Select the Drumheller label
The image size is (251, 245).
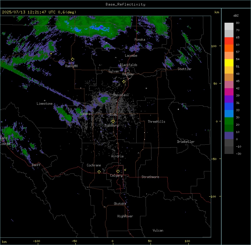186,142
